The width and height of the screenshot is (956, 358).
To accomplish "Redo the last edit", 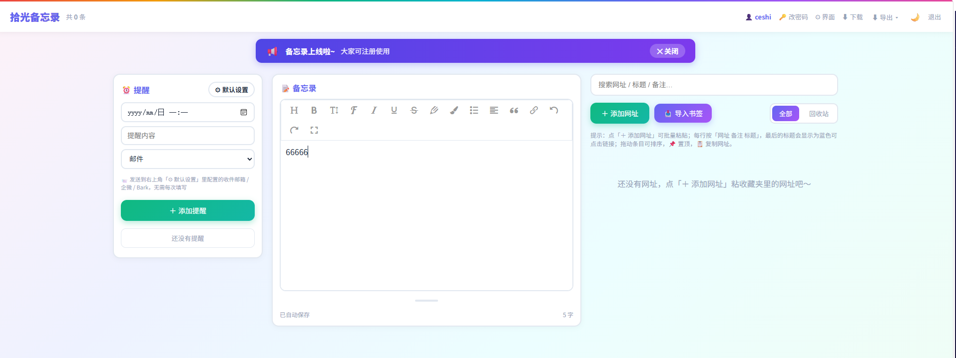I will [294, 130].
